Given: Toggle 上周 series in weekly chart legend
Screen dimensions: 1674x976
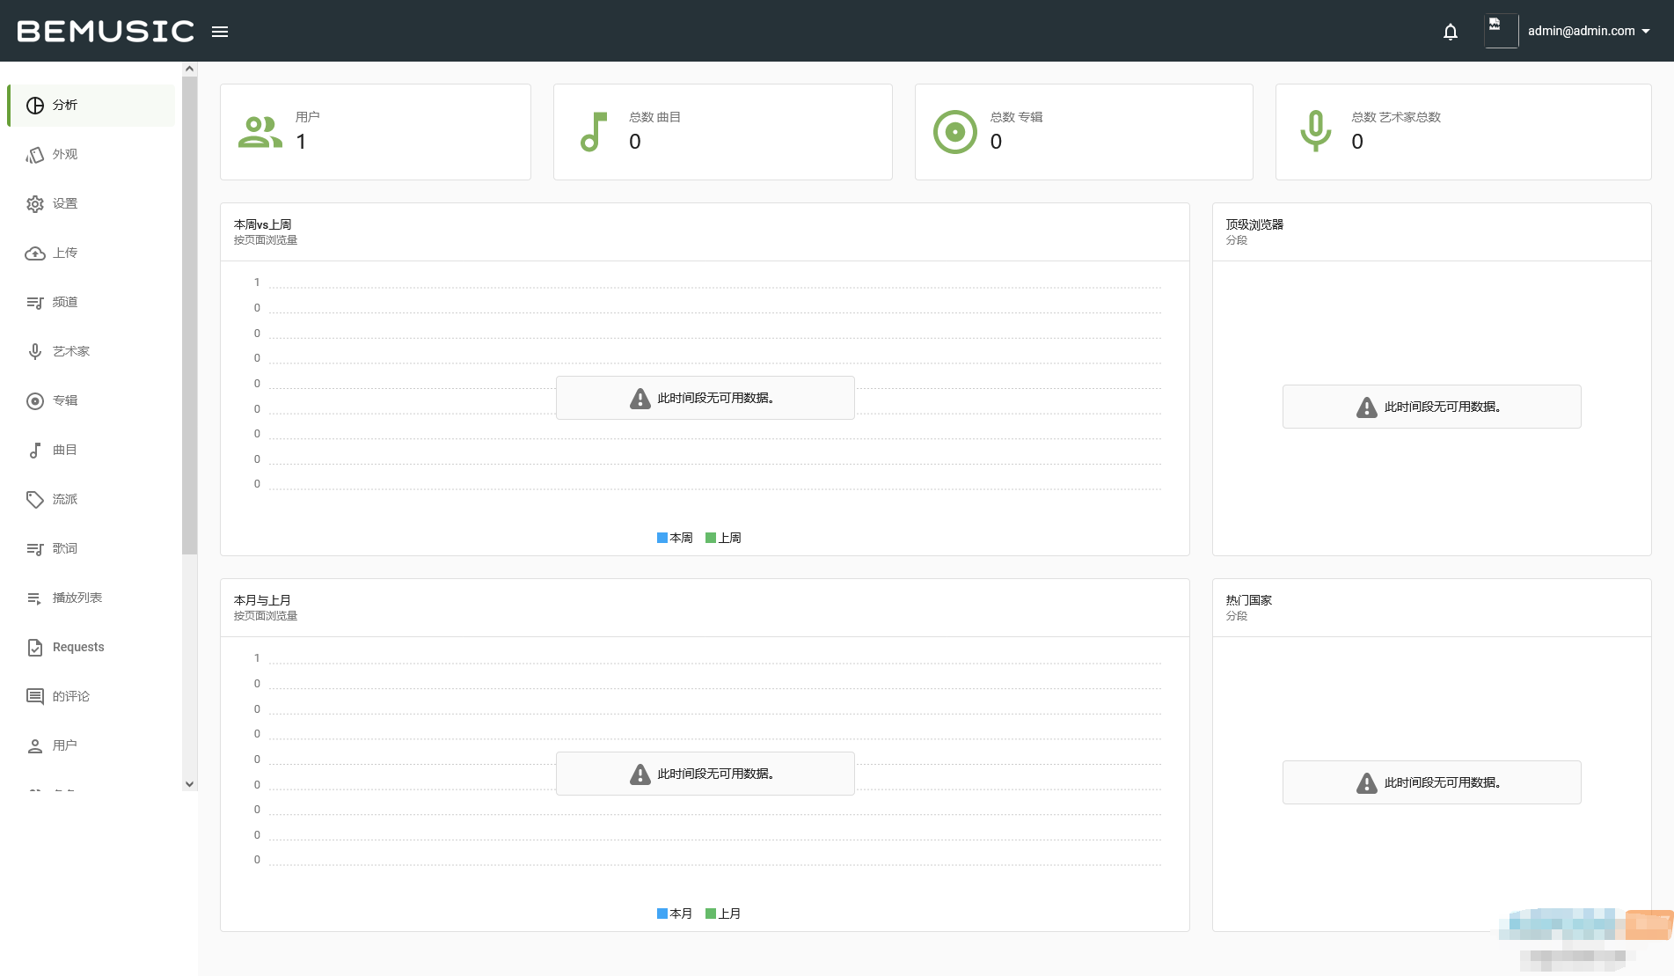Looking at the screenshot, I should (723, 538).
